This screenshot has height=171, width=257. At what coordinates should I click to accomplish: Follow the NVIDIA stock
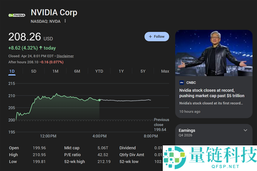[157, 37]
